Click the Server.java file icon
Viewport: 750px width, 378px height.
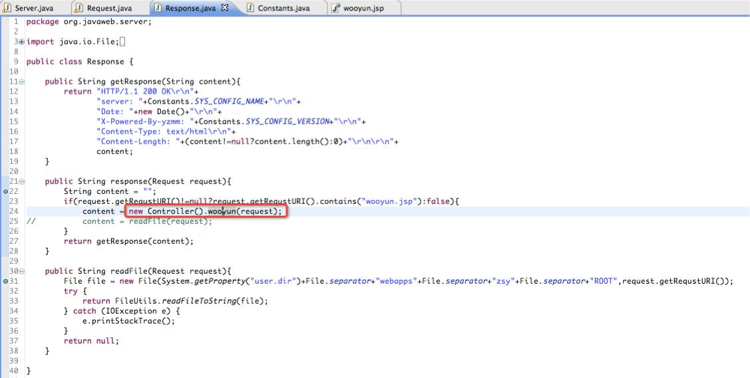8,7
